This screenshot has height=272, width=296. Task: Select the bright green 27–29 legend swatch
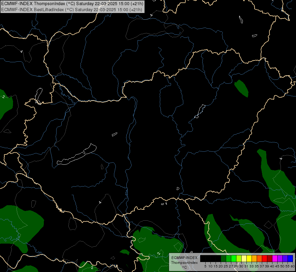click(234, 259)
